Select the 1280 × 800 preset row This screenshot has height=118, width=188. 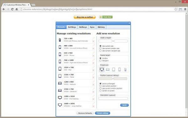point(76,83)
